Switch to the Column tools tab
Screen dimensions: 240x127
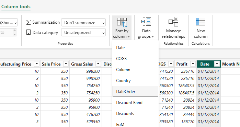point(16,7)
